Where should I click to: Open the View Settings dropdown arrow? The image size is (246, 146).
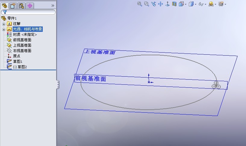225,5
